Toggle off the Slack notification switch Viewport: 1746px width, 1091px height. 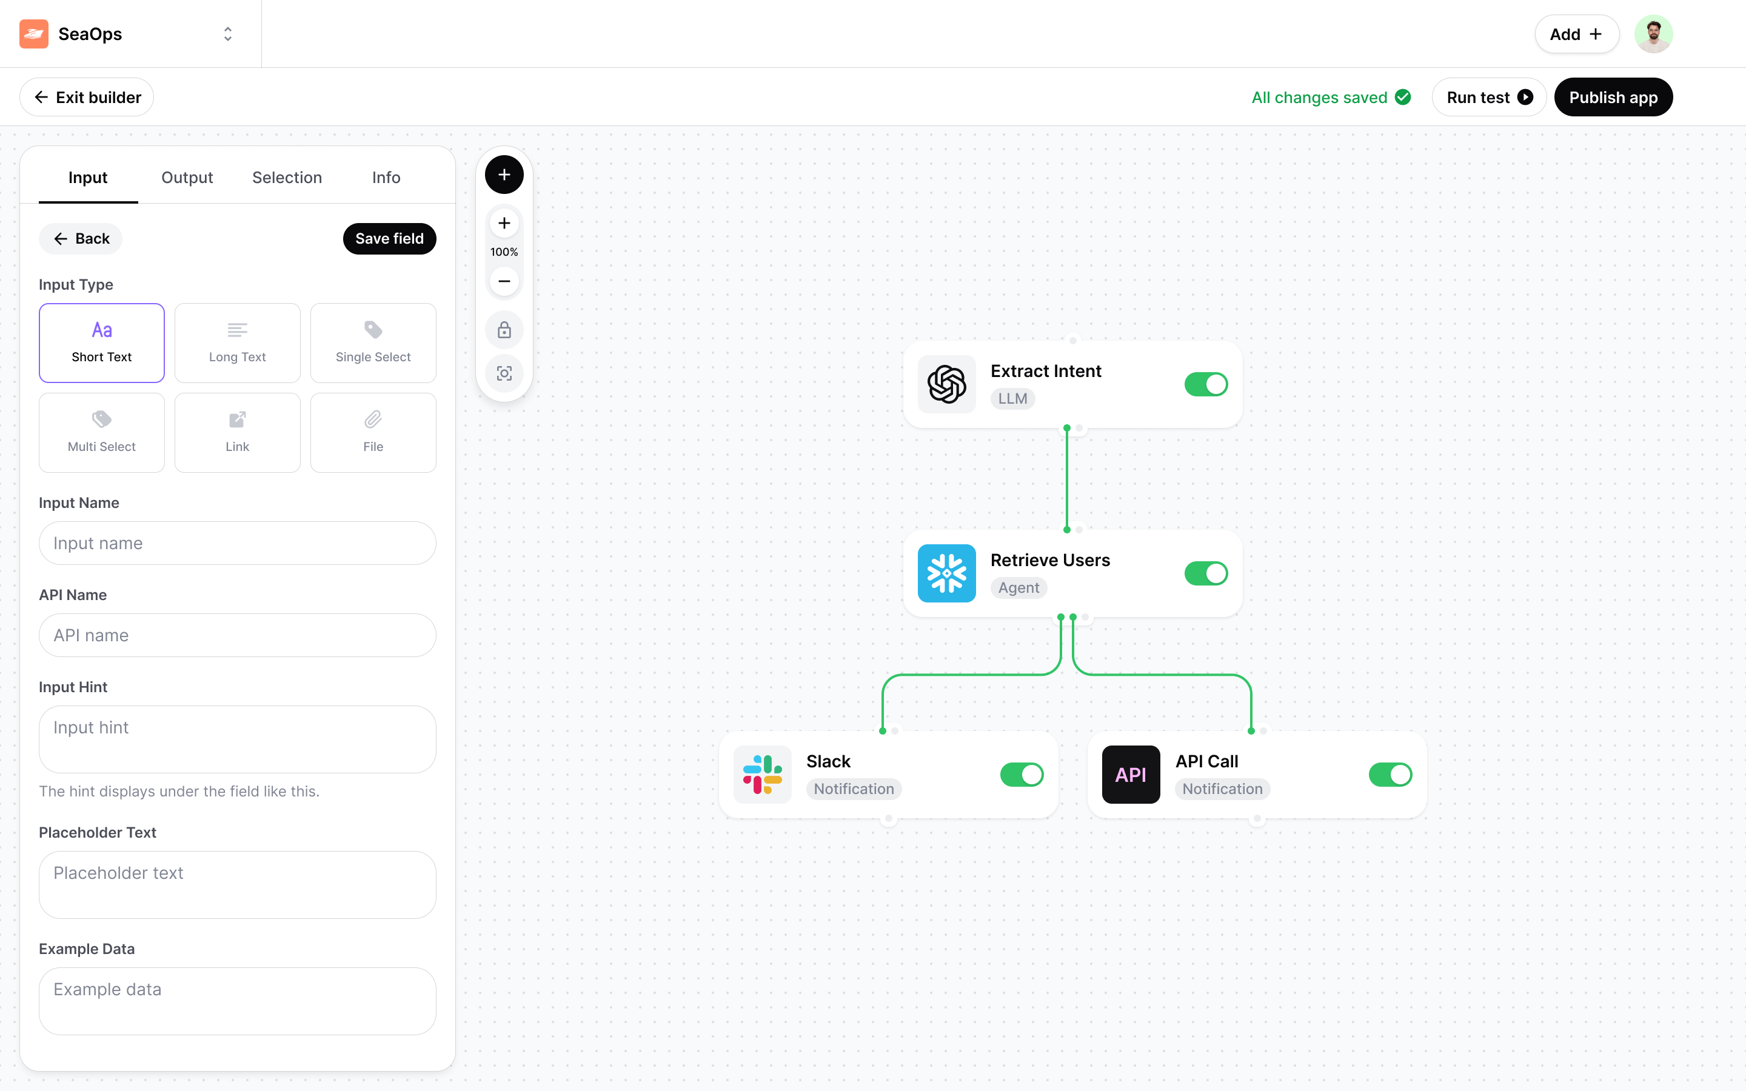(x=1022, y=774)
